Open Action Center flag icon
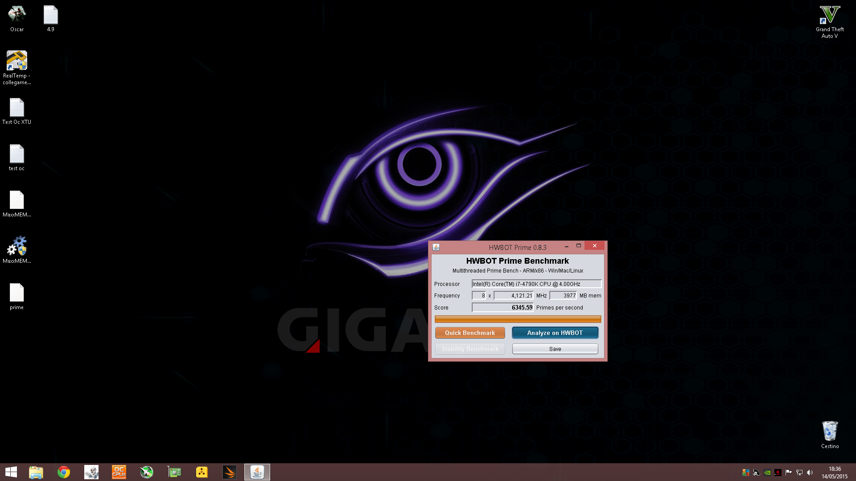Screen dimensions: 856x481 click(789, 473)
